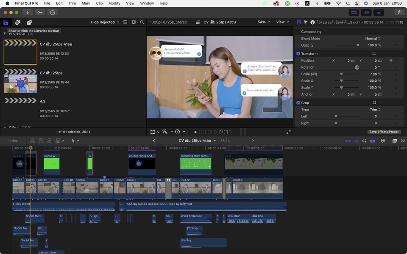
Task: Open the Modify menu
Action: click(114, 3)
